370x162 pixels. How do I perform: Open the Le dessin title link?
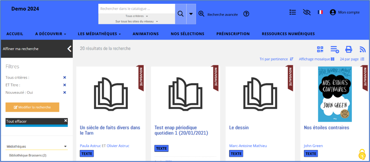[x=239, y=128]
